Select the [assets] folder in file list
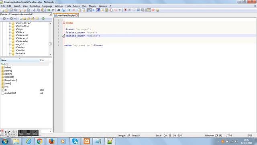The height and width of the screenshot is (145, 257). 8,70
